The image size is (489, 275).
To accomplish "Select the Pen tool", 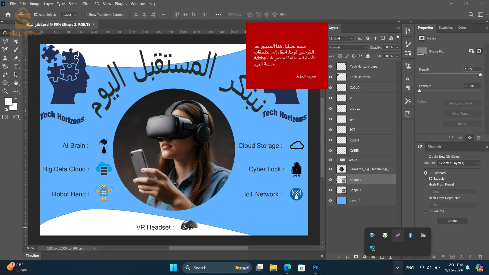I will (x=5, y=75).
